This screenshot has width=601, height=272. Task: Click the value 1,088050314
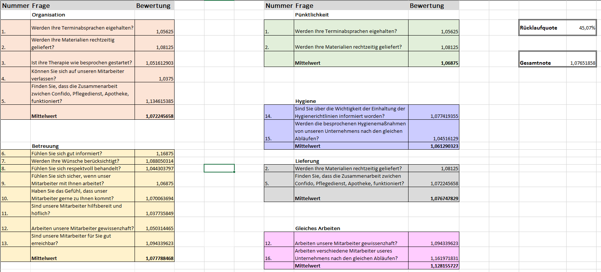[x=154, y=161]
